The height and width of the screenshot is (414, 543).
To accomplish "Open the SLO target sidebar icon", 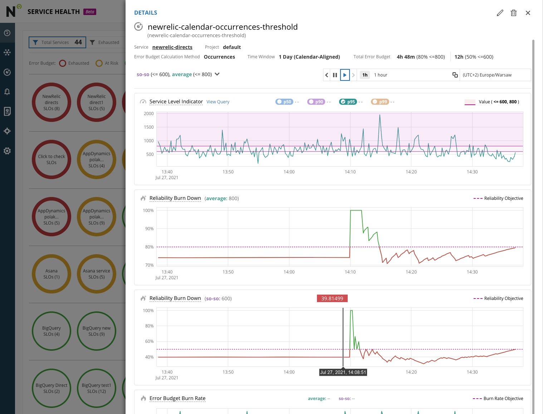I will (7, 72).
